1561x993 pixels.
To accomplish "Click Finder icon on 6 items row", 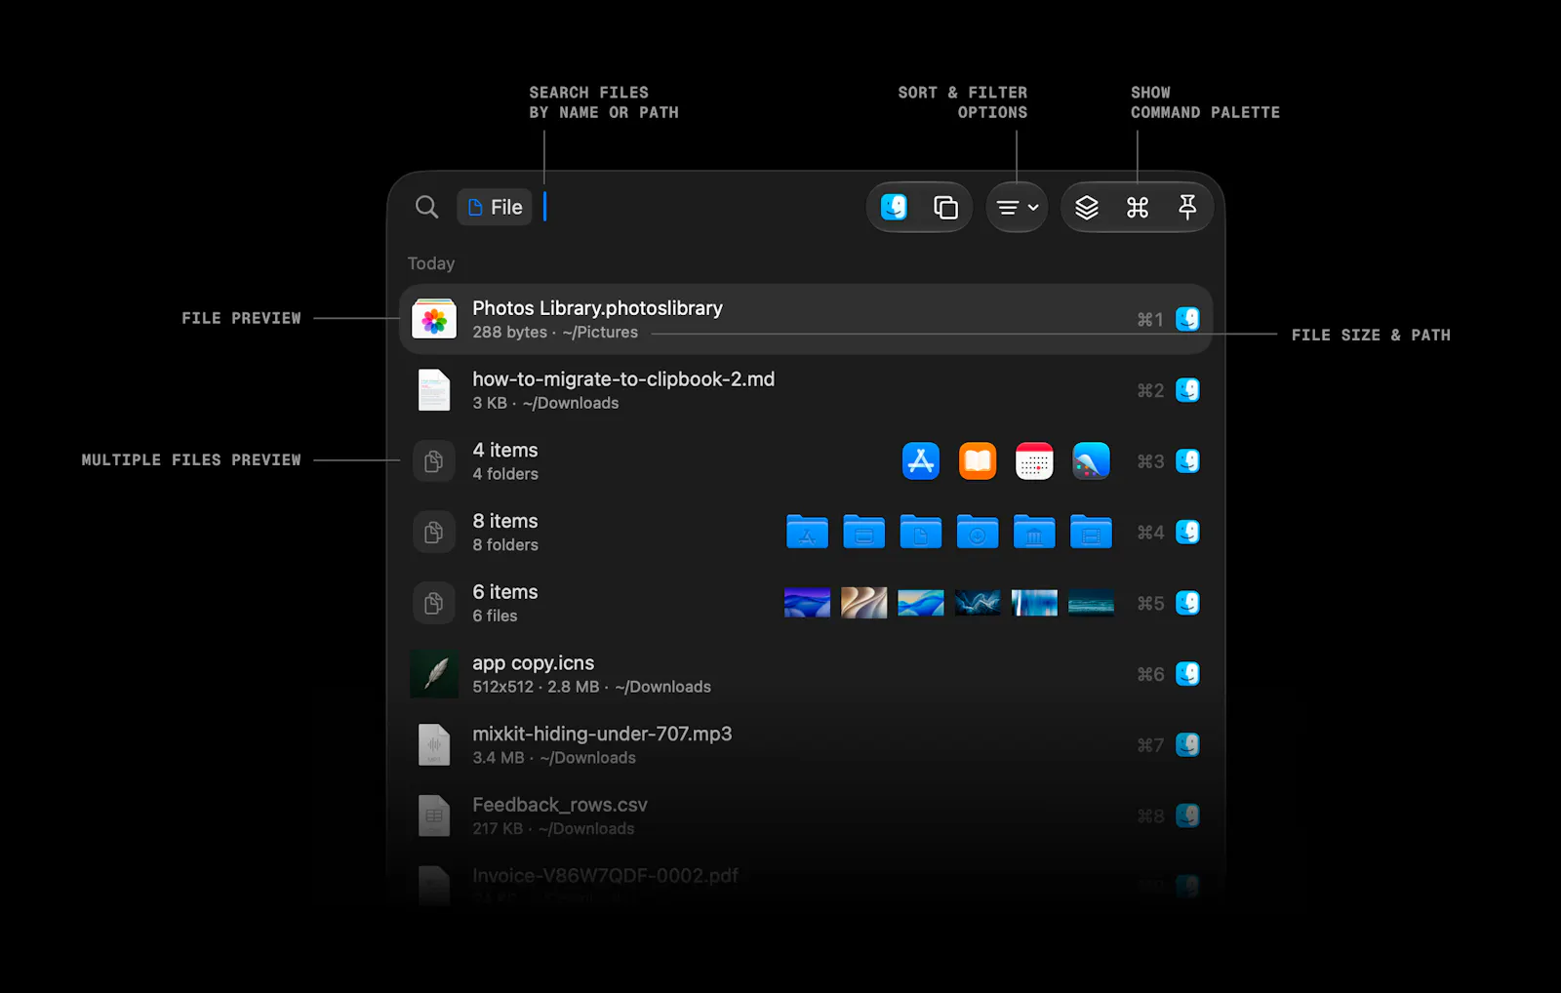I will 1187,604.
